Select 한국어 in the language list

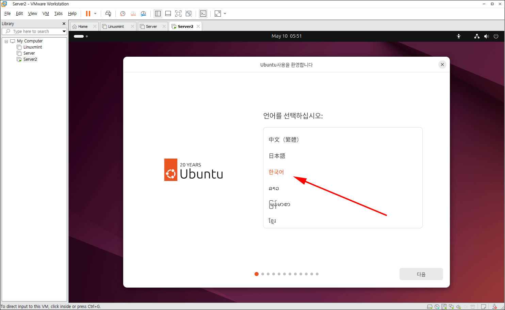[343, 172]
